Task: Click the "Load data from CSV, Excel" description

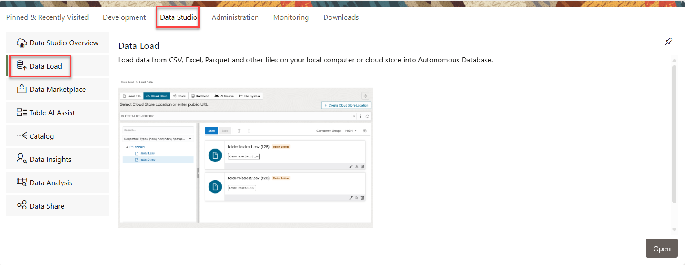Action: (306, 60)
